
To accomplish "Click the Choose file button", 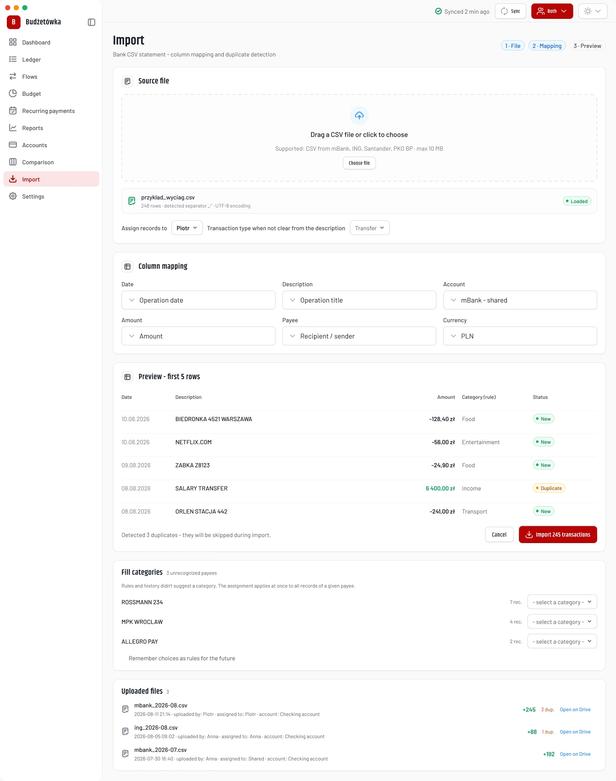I will [x=359, y=163].
